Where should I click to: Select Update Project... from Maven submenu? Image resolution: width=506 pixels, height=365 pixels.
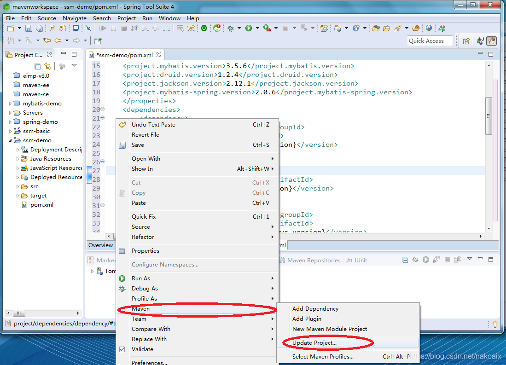point(314,343)
